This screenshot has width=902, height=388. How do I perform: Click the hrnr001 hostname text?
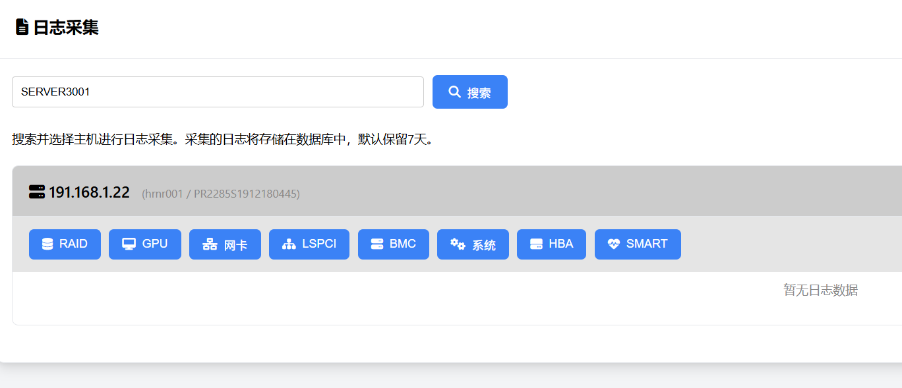click(x=163, y=194)
